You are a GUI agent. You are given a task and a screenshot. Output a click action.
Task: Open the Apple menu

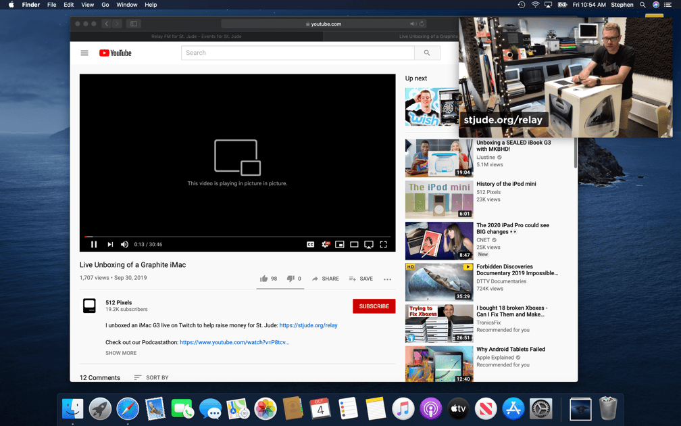(11, 5)
